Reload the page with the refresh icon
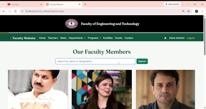The height and width of the screenshot is (109, 206). [x=15, y=11]
